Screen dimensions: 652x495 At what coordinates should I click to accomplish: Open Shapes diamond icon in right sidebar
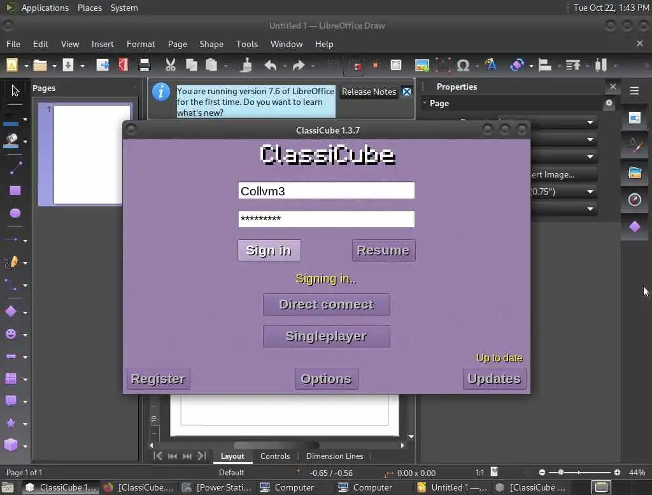point(635,227)
